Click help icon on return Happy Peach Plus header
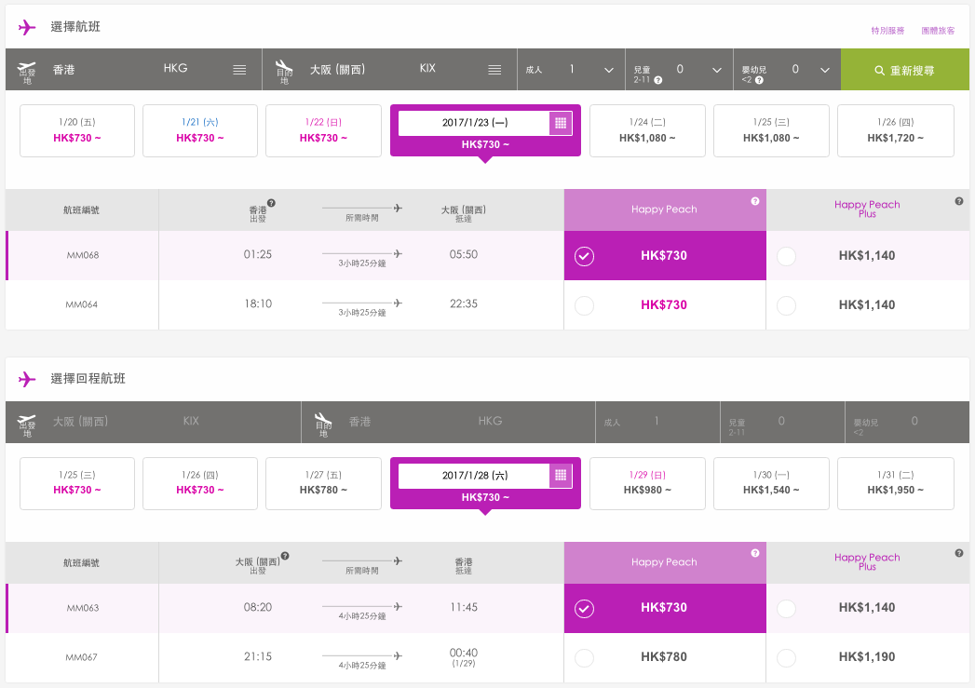 click(959, 553)
